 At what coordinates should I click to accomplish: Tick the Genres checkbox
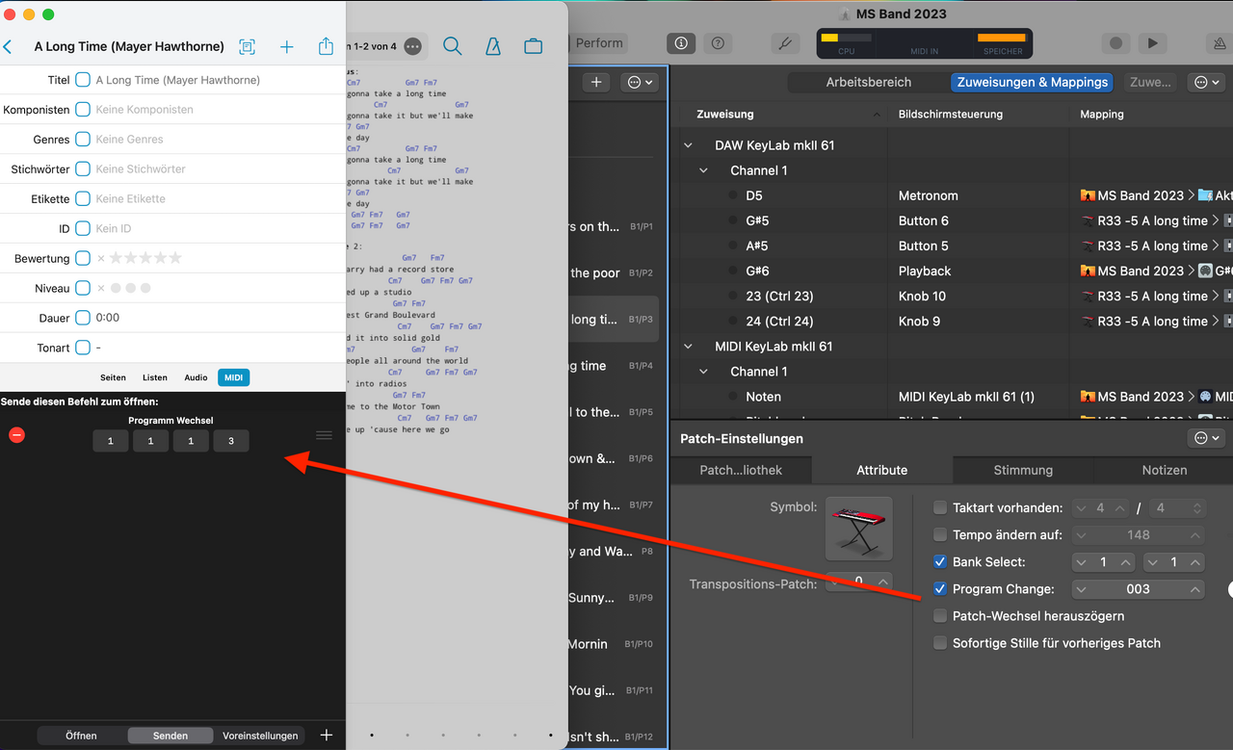tap(83, 140)
